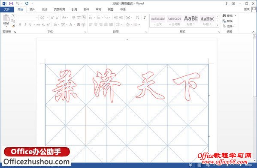Collapse the ribbon with the chevron
Viewport: 257px width, 168px height.
254,32
